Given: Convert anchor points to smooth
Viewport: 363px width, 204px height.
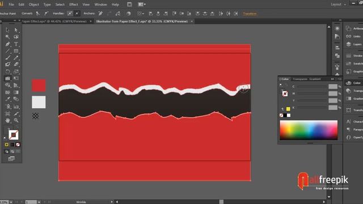Looking at the screenshot, I should 47,14.
